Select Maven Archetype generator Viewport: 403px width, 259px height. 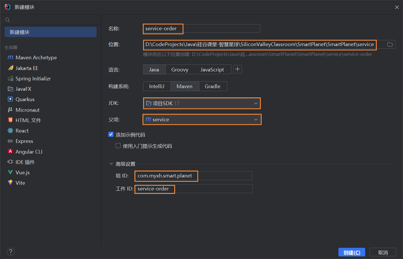pyautogui.click(x=50, y=57)
